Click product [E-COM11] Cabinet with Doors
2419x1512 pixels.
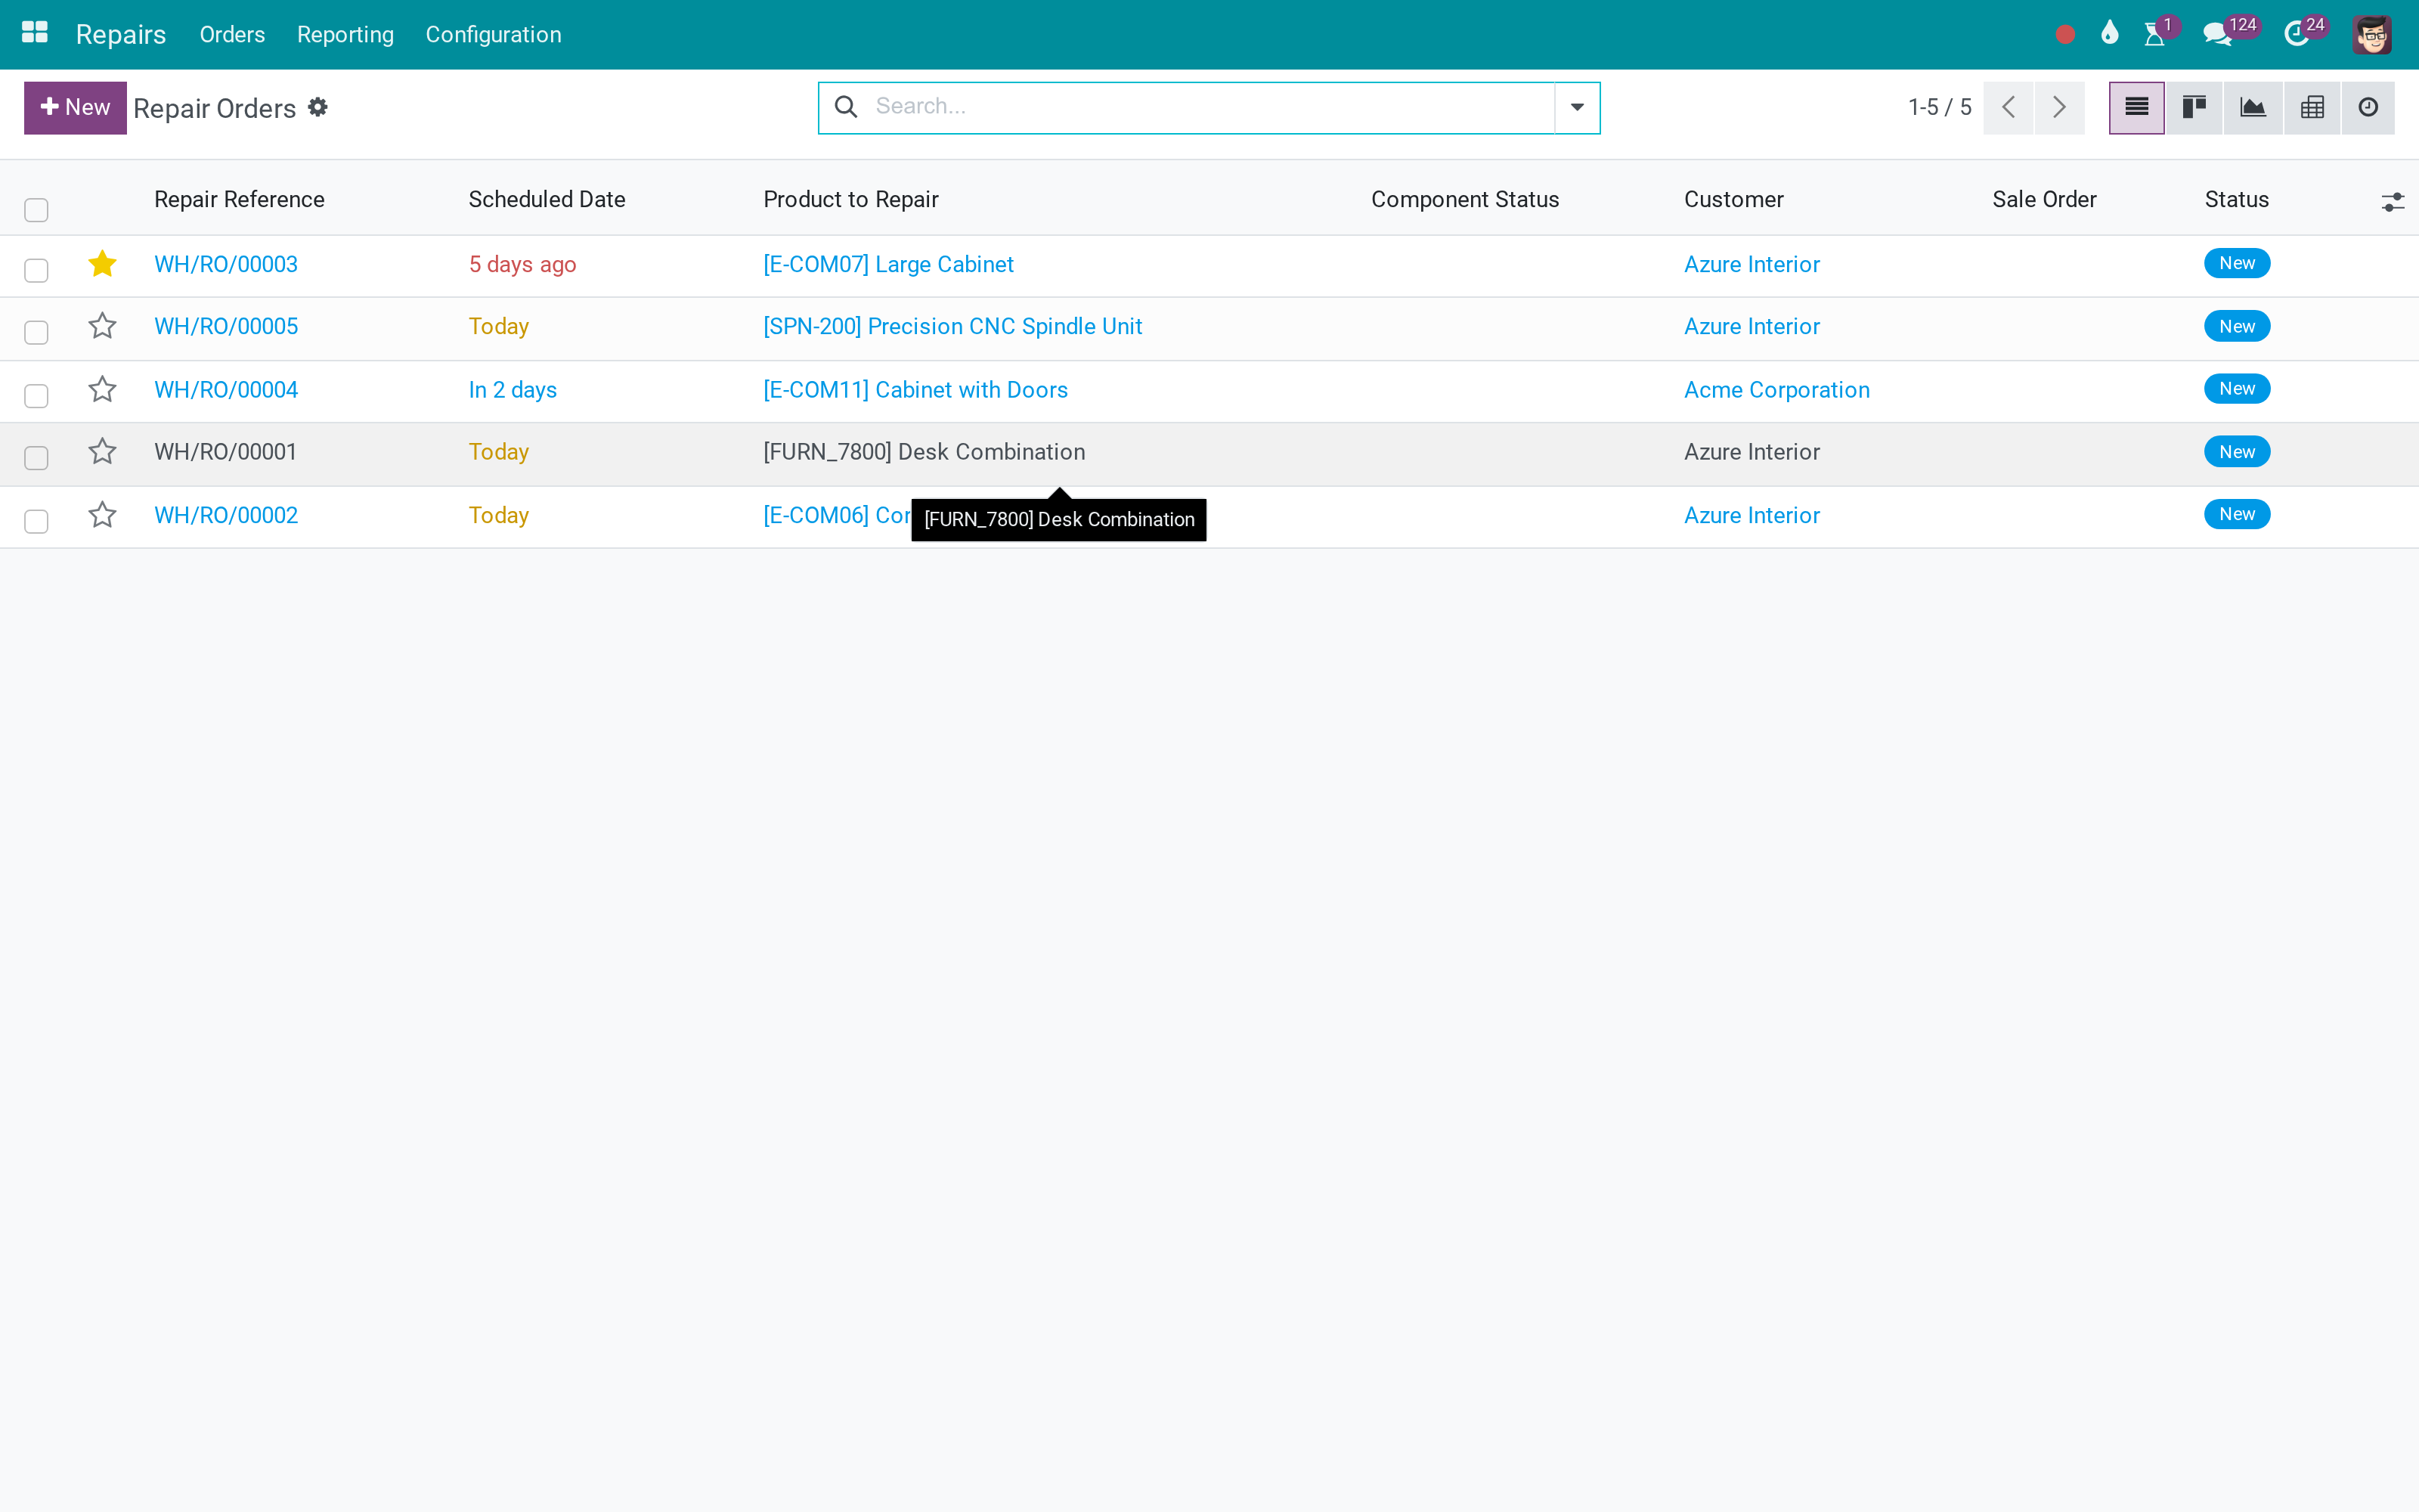(x=915, y=389)
